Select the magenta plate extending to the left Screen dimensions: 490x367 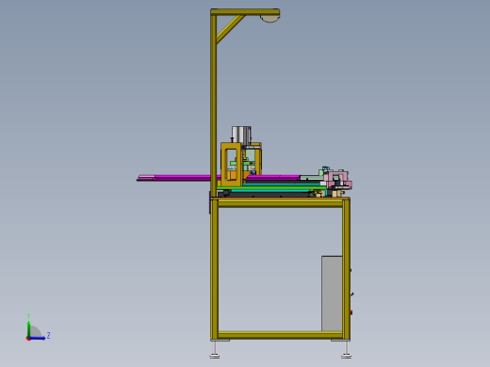coord(179,178)
